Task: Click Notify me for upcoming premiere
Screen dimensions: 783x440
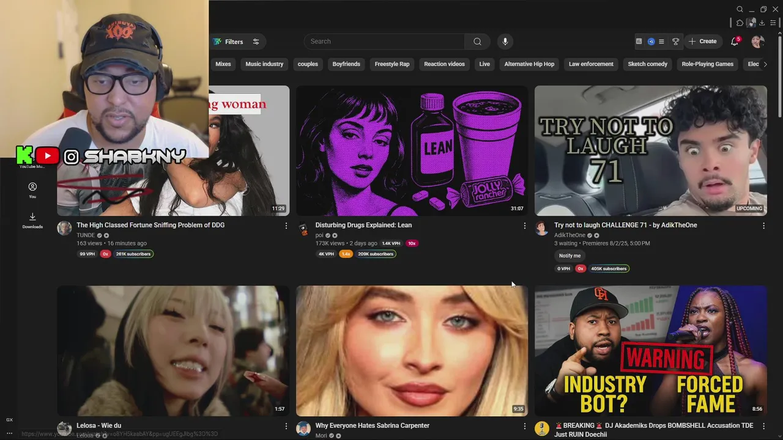Action: tap(570, 255)
